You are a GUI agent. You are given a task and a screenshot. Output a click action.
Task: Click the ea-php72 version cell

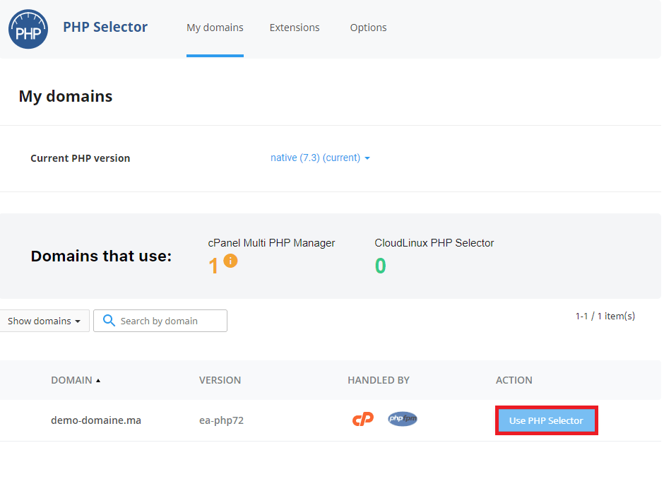[x=222, y=420]
